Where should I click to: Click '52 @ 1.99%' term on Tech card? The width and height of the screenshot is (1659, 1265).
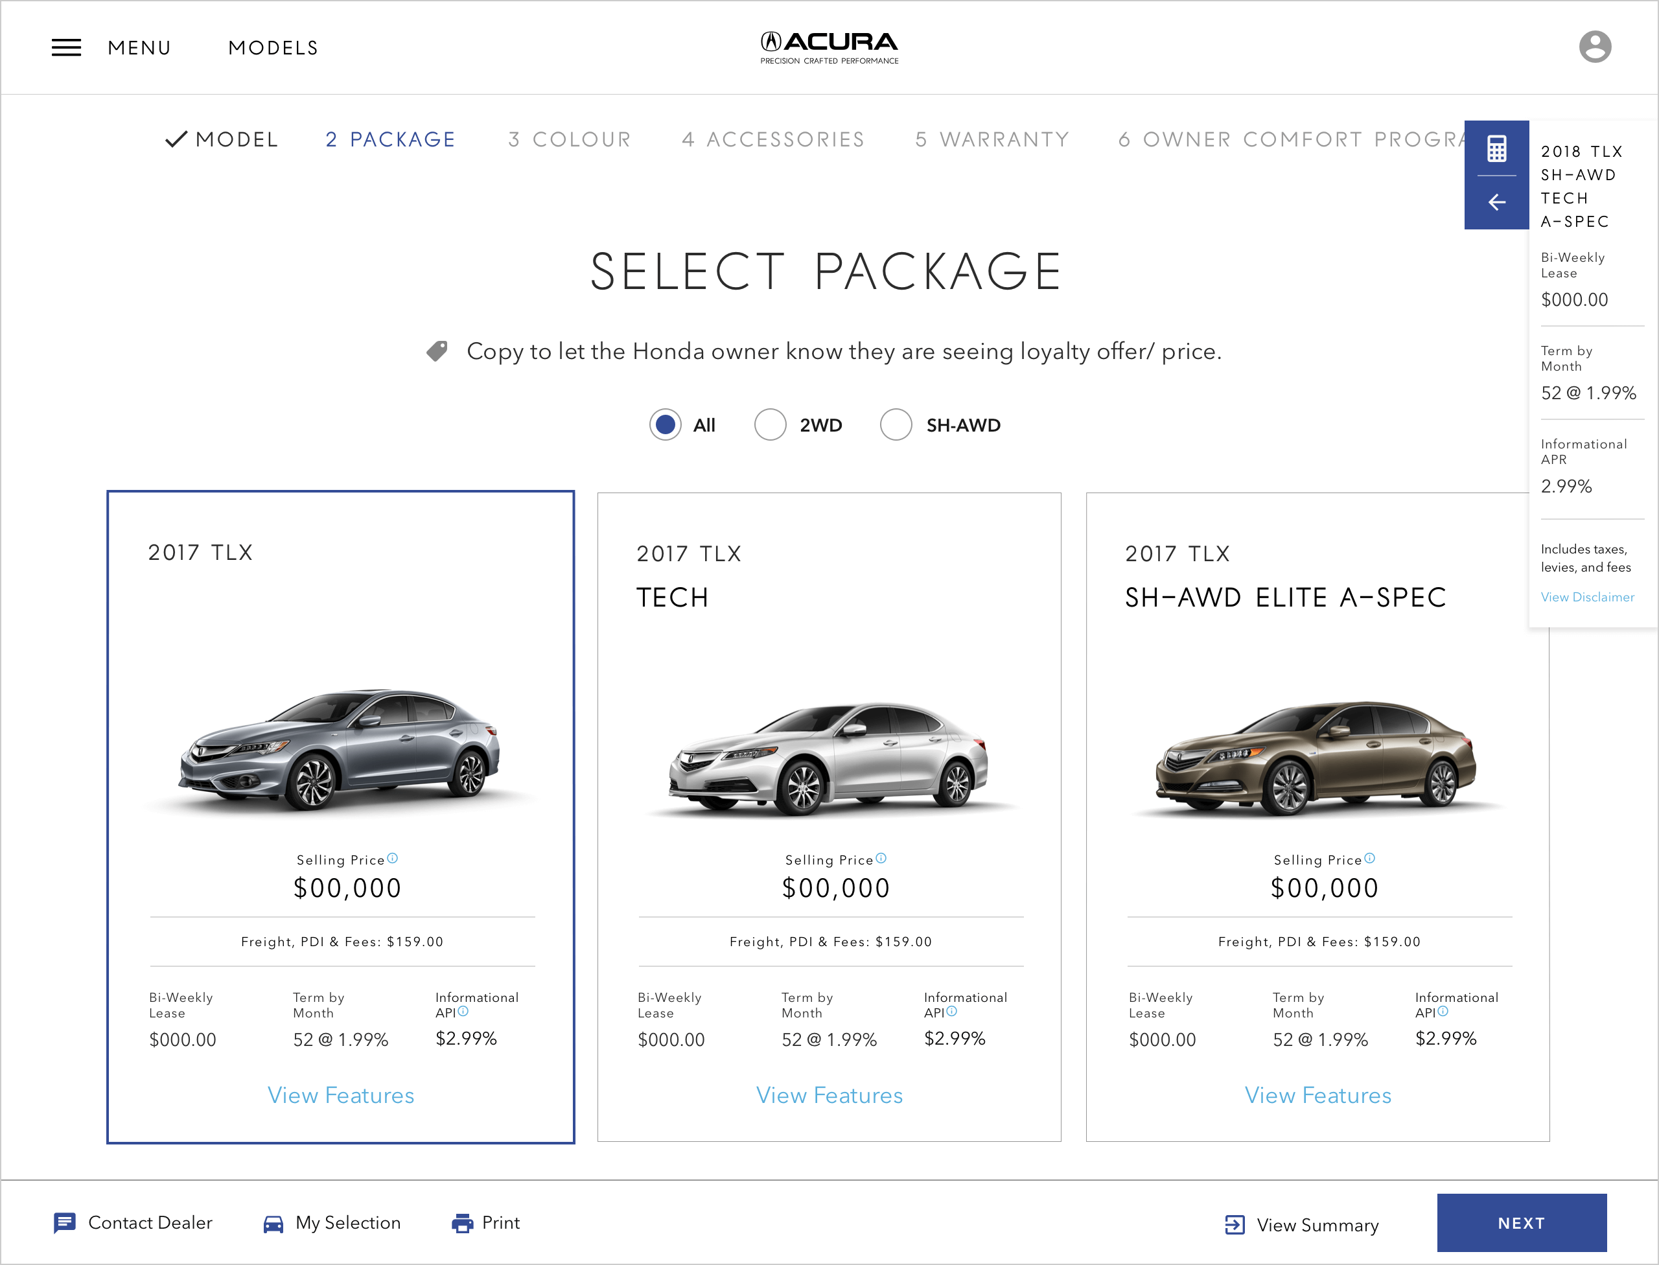[x=829, y=1040]
